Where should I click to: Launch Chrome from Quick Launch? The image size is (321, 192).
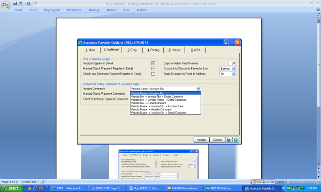point(29,188)
